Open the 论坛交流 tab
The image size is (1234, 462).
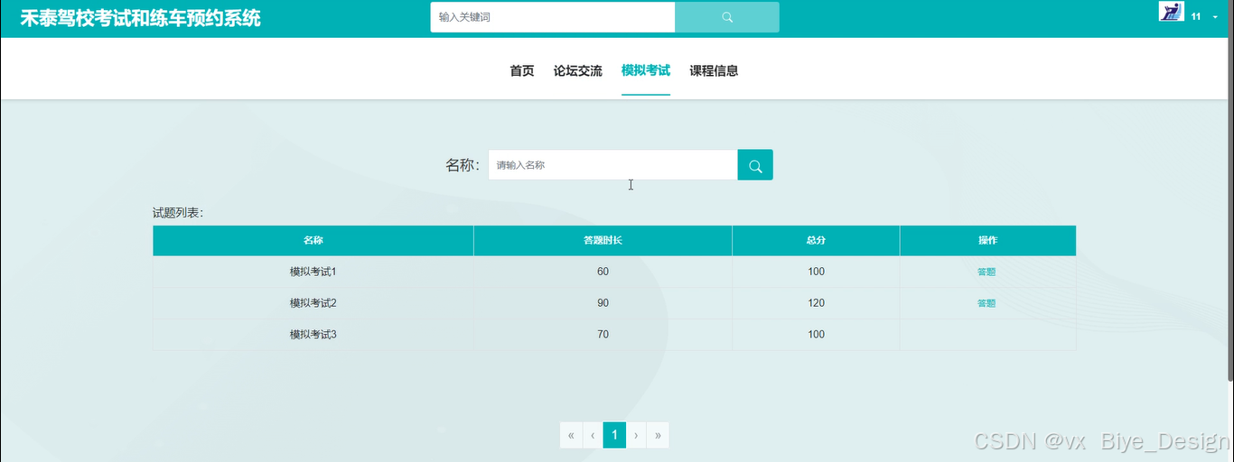(578, 70)
